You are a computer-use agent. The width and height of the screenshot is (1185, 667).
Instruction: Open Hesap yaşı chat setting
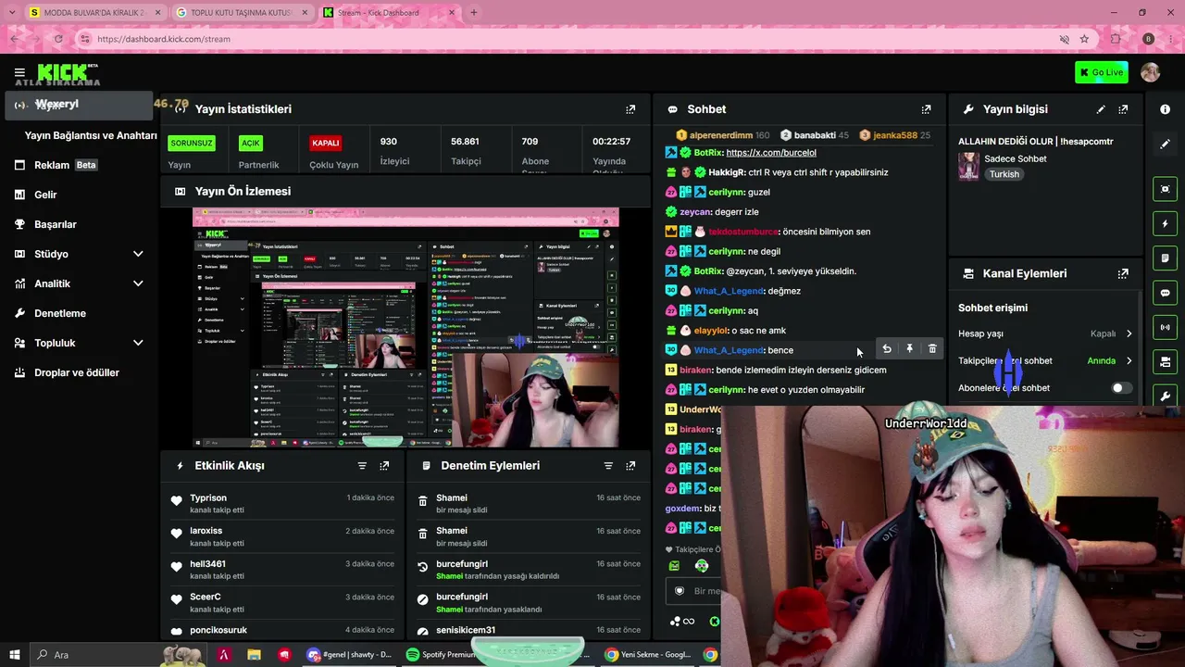(x=1045, y=333)
